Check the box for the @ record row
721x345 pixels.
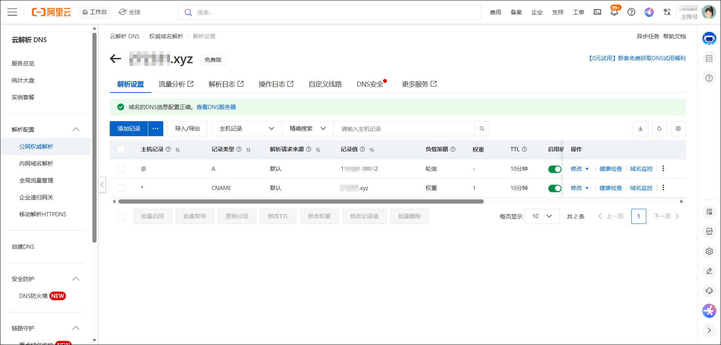(x=121, y=169)
